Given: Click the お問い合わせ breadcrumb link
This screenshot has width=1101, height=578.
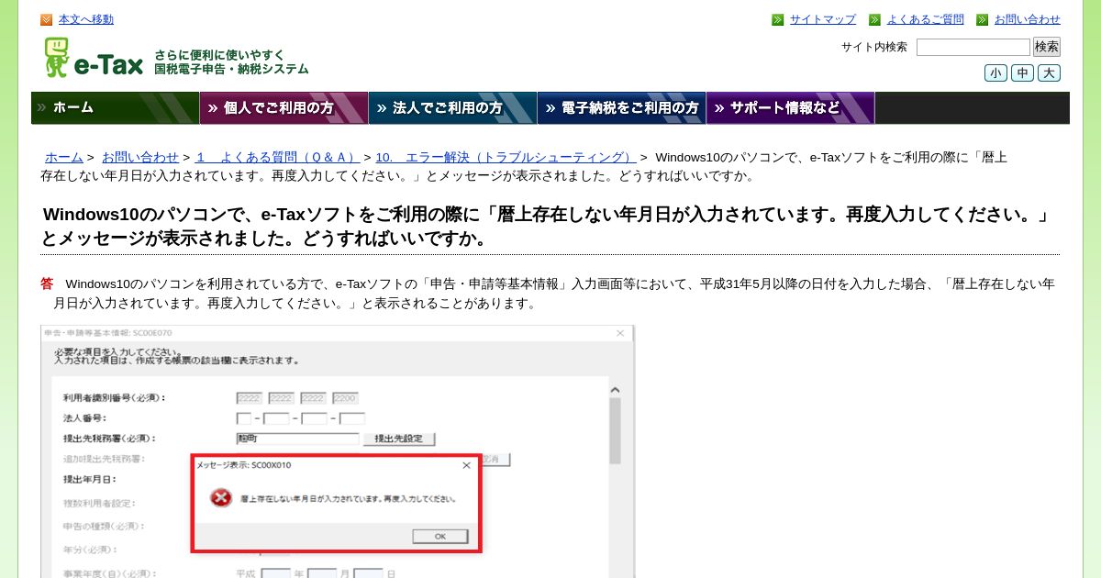Looking at the screenshot, I should pyautogui.click(x=140, y=157).
